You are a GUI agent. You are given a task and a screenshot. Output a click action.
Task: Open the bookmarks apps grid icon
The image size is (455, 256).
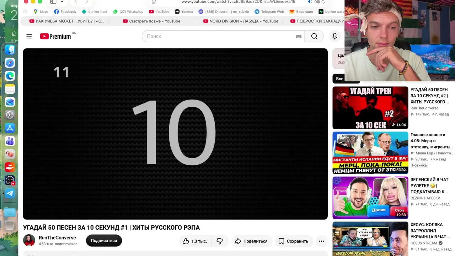coord(25,11)
